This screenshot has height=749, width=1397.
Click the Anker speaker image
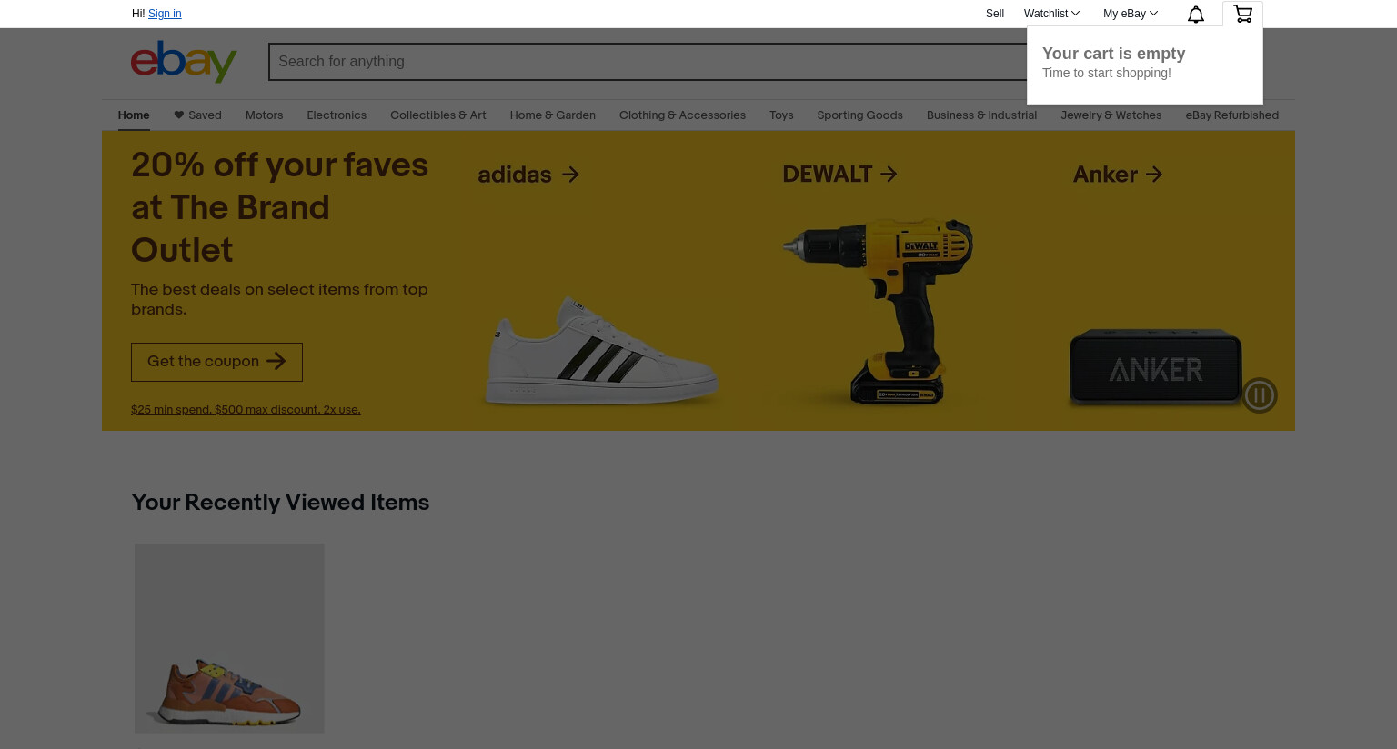1156,366
